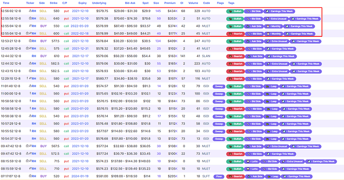
Task: Click the bell icon beside RH at 12:56:02
Action: (30, 11)
